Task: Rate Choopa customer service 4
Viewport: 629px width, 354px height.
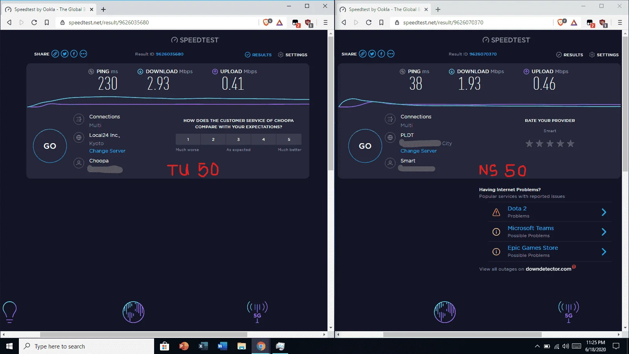Action: click(x=263, y=139)
